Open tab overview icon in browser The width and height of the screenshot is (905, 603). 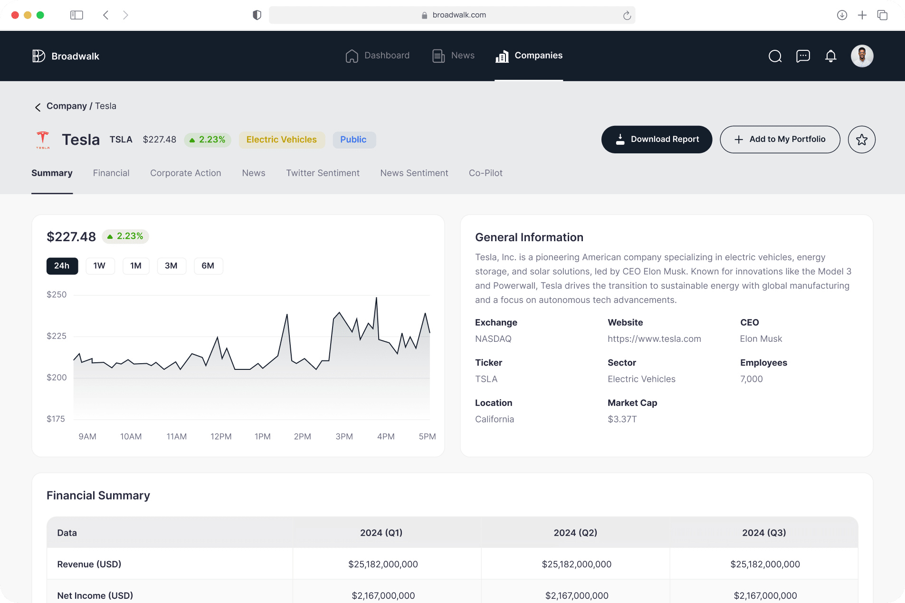pos(882,15)
